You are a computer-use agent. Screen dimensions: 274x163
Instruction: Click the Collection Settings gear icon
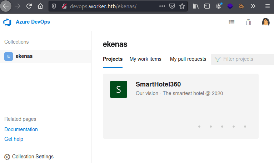pyautogui.click(x=7, y=157)
